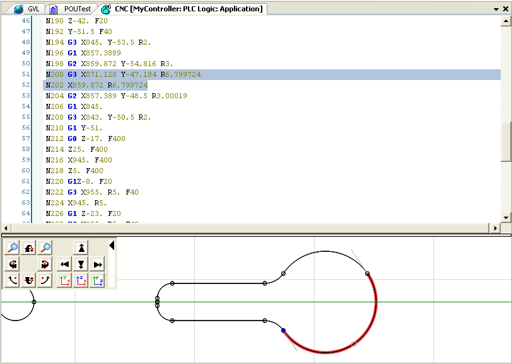This screenshot has height=364, width=512.
Task: Collapse the view toolbar with the black triangle
Action: pos(112,246)
